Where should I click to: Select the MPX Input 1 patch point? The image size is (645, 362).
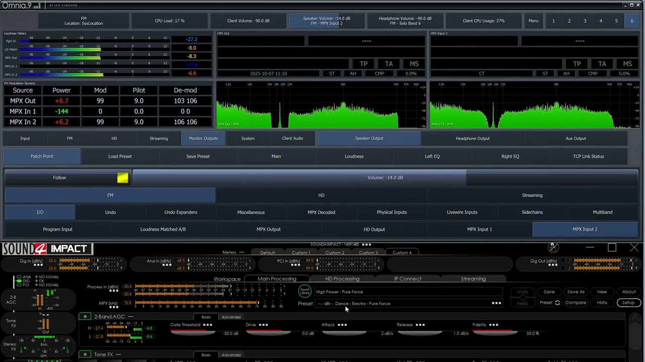[479, 229]
